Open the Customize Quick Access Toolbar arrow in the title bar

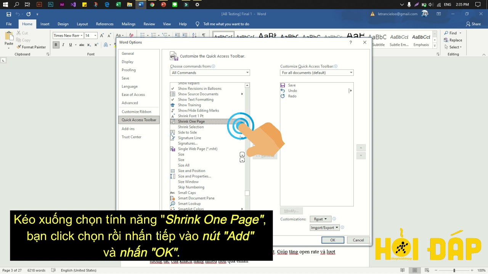37,14
